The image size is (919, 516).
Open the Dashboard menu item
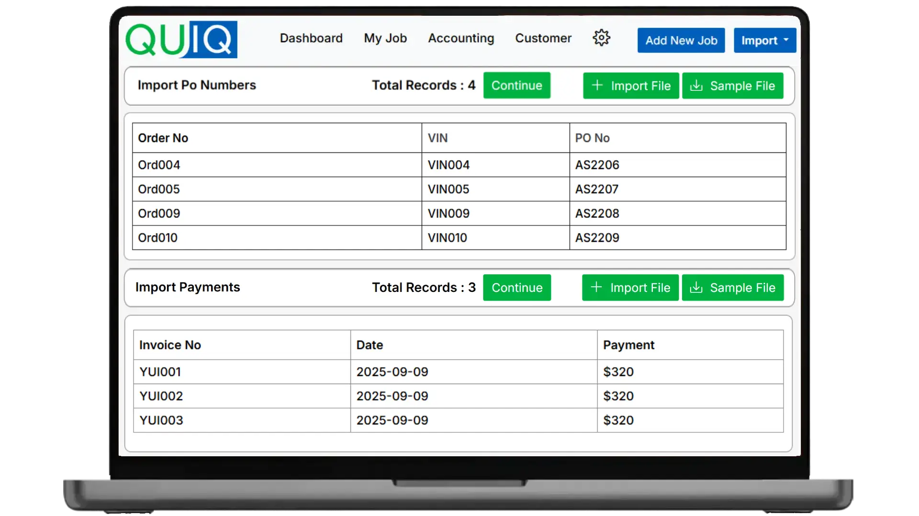click(311, 38)
